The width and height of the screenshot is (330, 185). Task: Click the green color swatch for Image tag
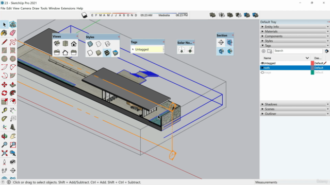312,72
